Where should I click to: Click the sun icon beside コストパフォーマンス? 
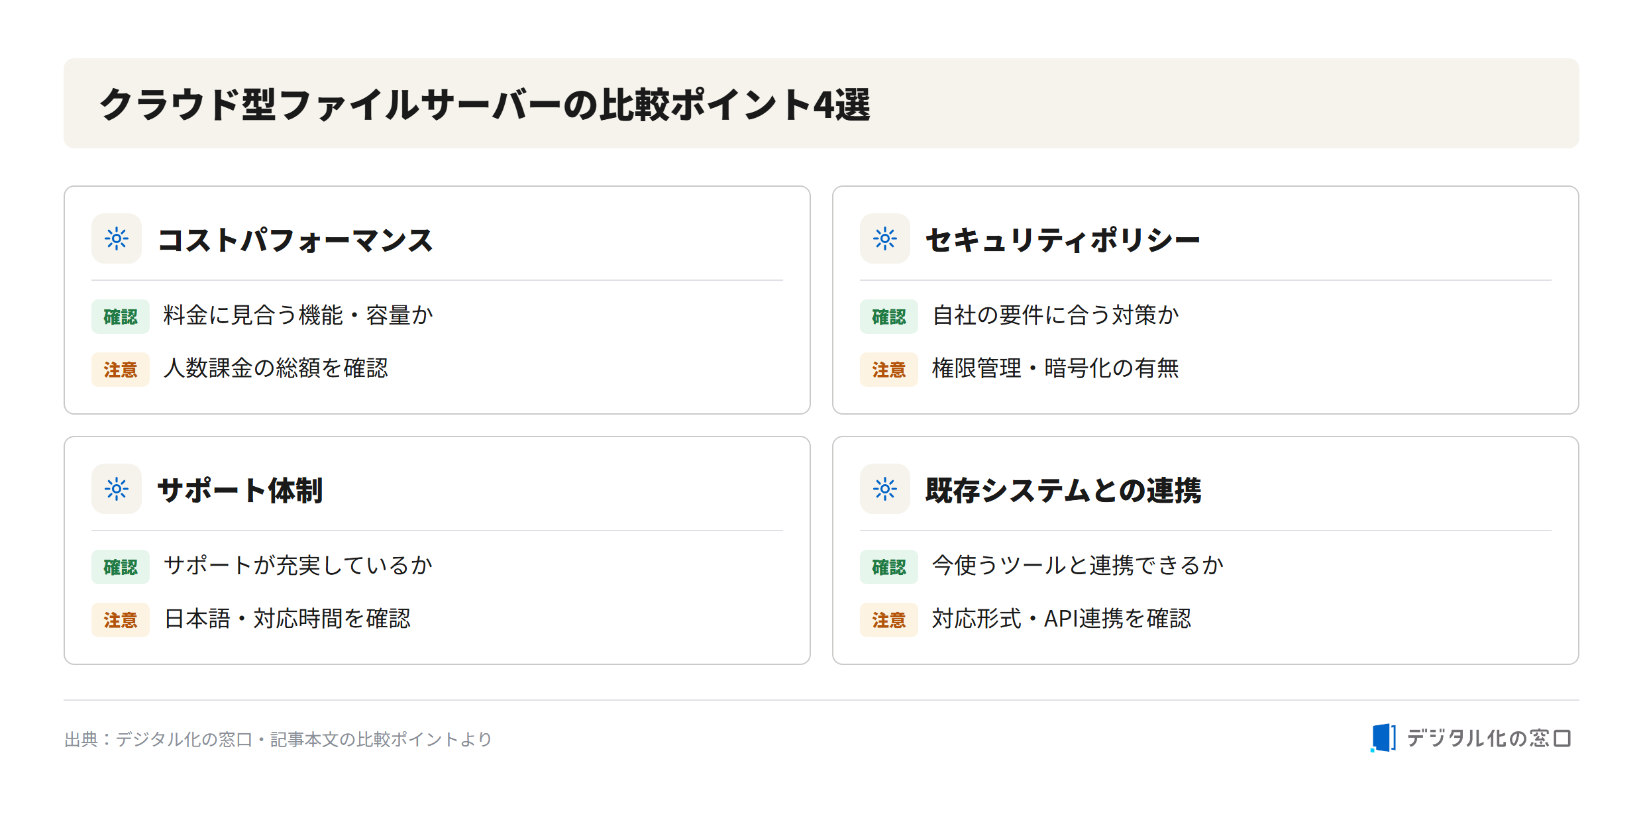point(117,238)
